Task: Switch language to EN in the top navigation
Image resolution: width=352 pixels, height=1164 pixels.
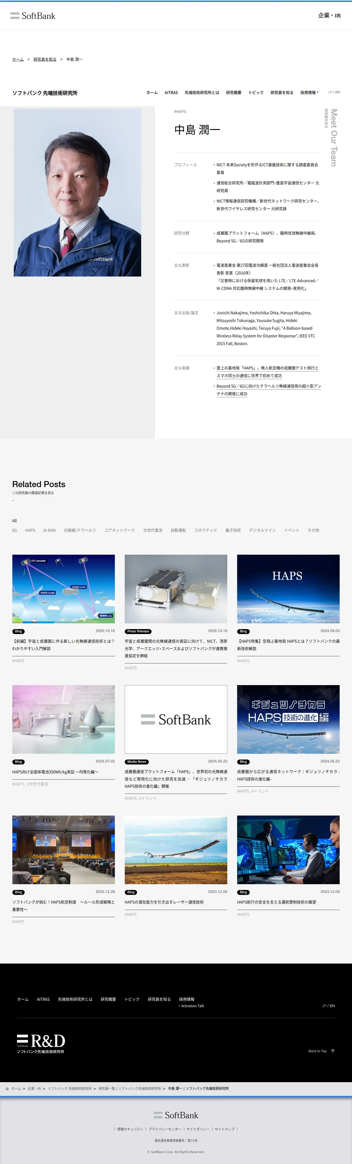Action: click(337, 92)
